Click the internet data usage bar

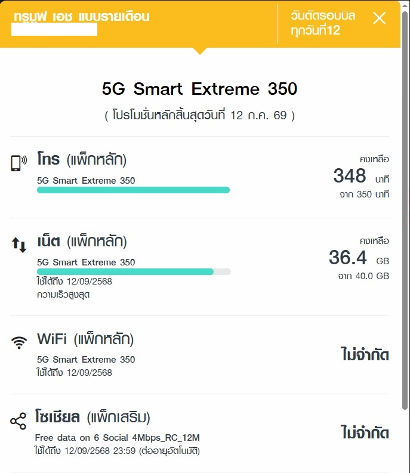134,272
